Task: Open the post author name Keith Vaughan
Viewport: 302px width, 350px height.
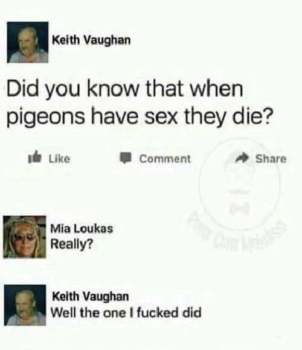Action: click(91, 40)
